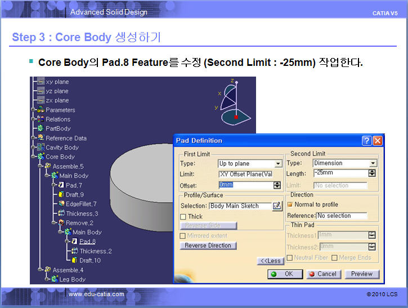Image resolution: width=408 pixels, height=308 pixels.
Task: Collapse dialog with the <<Less button
Action: point(270,261)
